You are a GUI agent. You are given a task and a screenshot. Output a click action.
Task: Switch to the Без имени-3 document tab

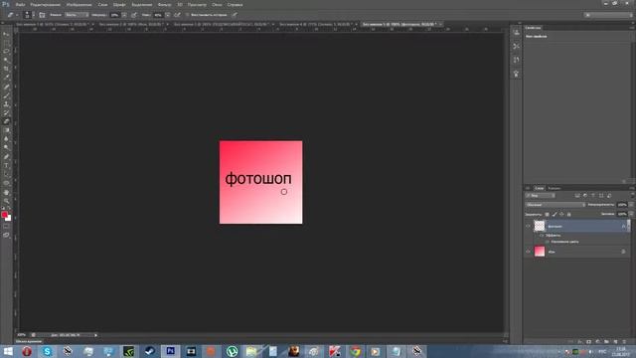[221, 24]
